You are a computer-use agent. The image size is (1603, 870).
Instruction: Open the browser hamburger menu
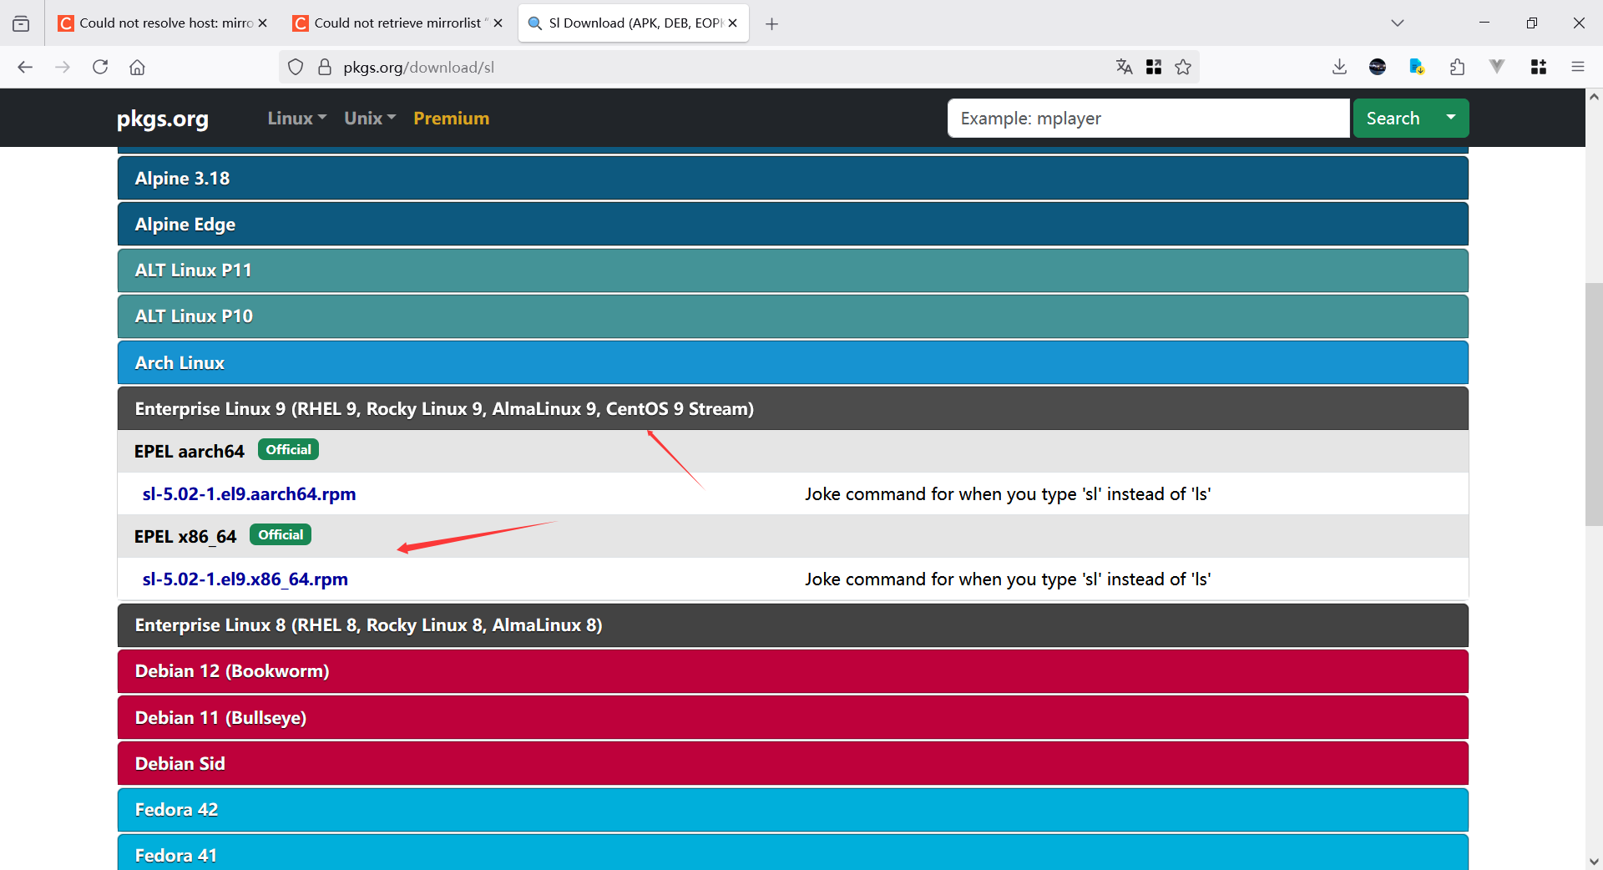pos(1578,67)
